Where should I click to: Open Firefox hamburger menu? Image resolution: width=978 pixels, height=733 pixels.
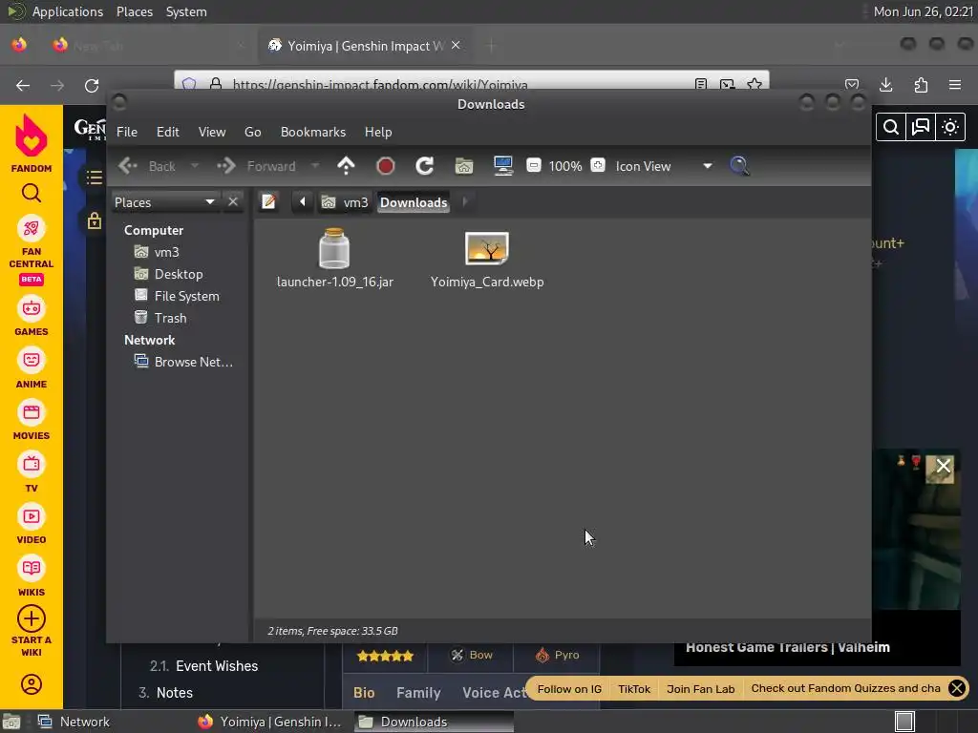tap(955, 85)
